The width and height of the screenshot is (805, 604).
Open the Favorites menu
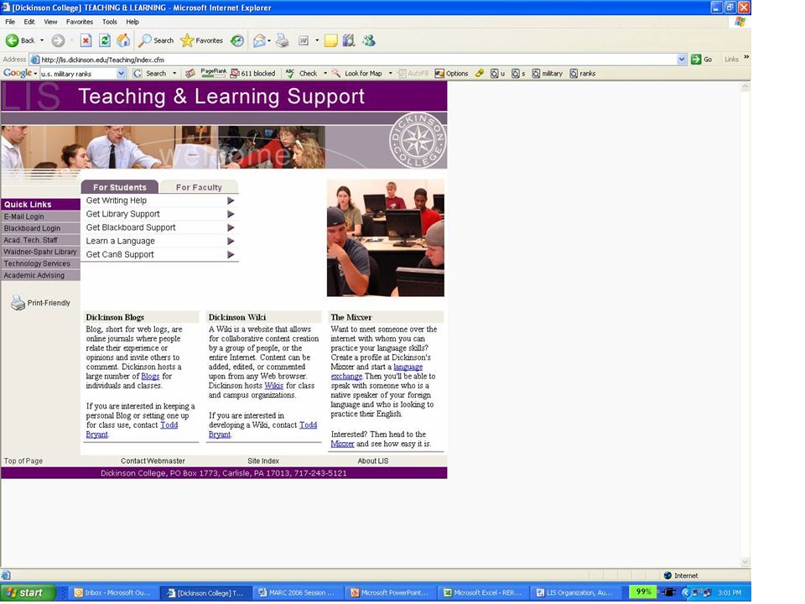(80, 22)
